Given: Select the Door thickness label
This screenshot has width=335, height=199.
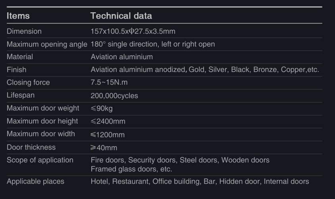Looking at the screenshot, I should pos(31,147).
